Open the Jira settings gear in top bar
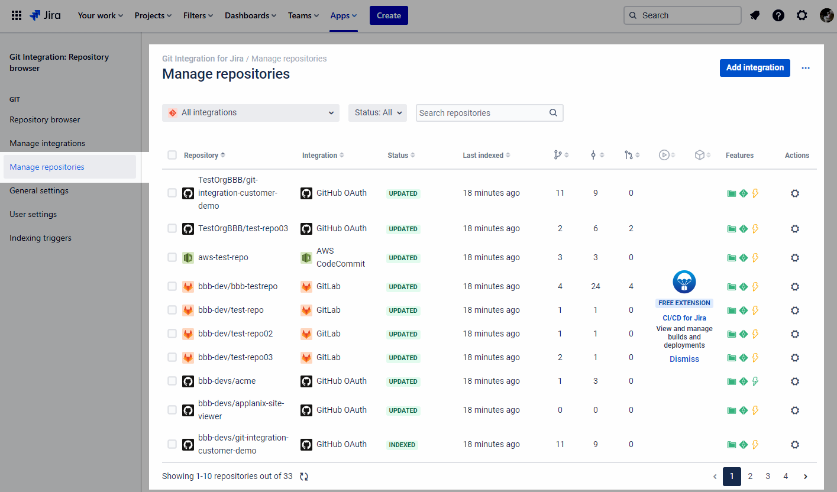The image size is (837, 492). click(802, 15)
